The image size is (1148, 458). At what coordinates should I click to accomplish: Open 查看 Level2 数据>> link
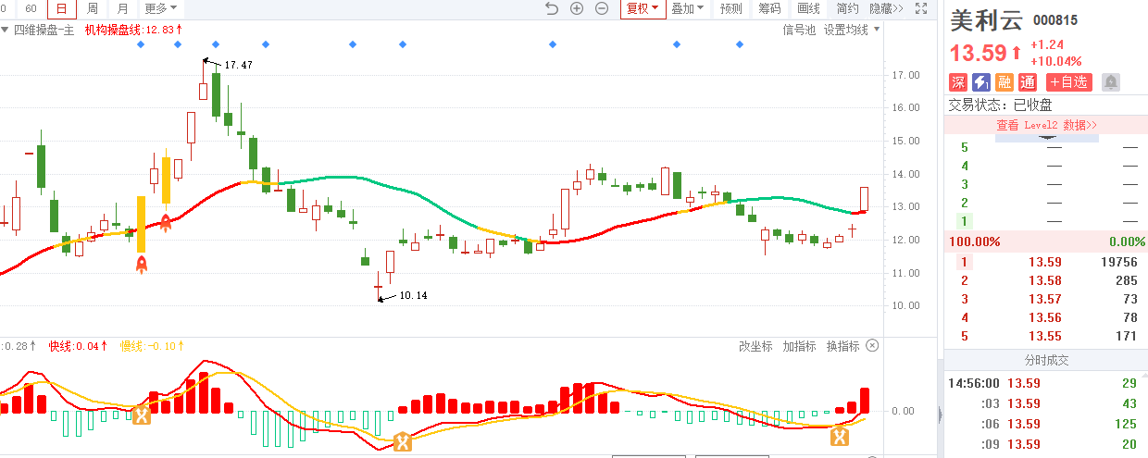pos(1046,125)
